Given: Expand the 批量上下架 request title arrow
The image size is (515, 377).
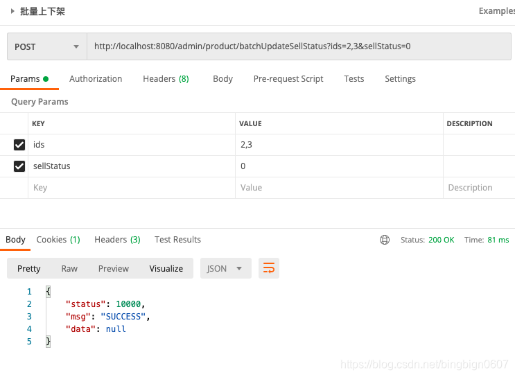Looking at the screenshot, I should (x=12, y=11).
